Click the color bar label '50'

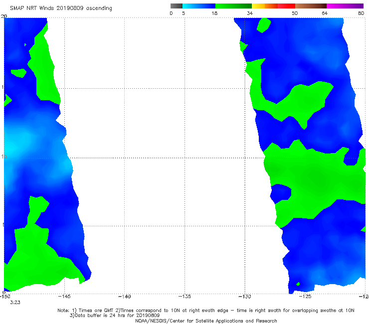tap(295, 13)
